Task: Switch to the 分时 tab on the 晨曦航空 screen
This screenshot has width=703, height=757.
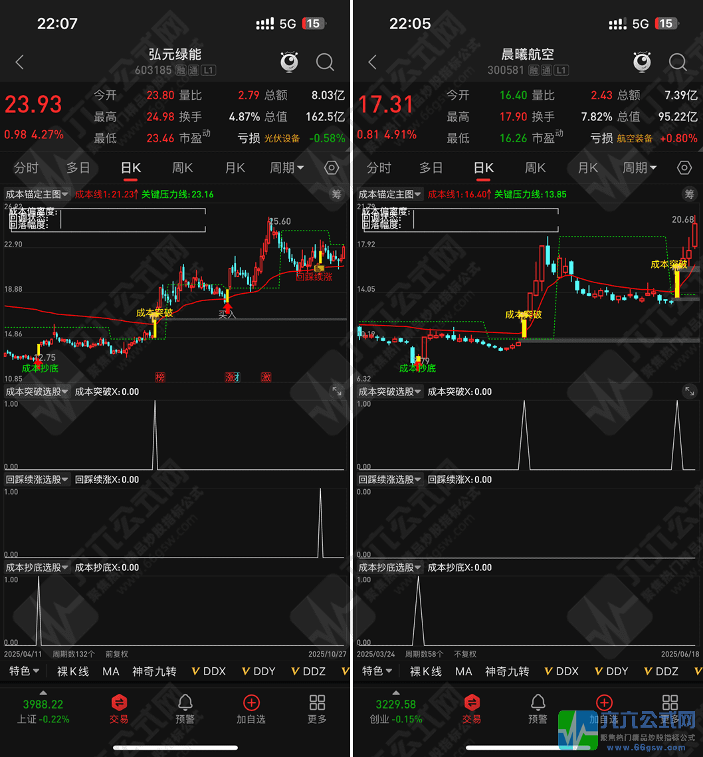Action: pyautogui.click(x=379, y=167)
